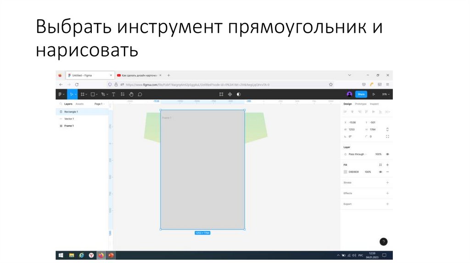Open File Explorer from the taskbar
Screen dimensions: 470x263
(x=71, y=255)
